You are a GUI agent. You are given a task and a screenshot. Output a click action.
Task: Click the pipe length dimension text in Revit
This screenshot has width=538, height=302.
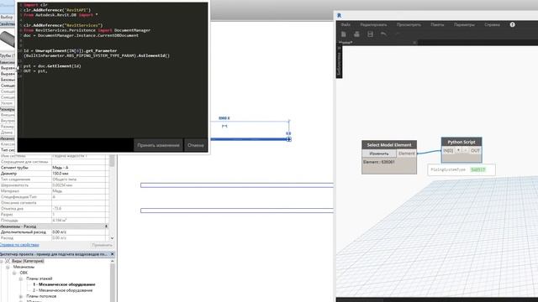[x=224, y=118]
